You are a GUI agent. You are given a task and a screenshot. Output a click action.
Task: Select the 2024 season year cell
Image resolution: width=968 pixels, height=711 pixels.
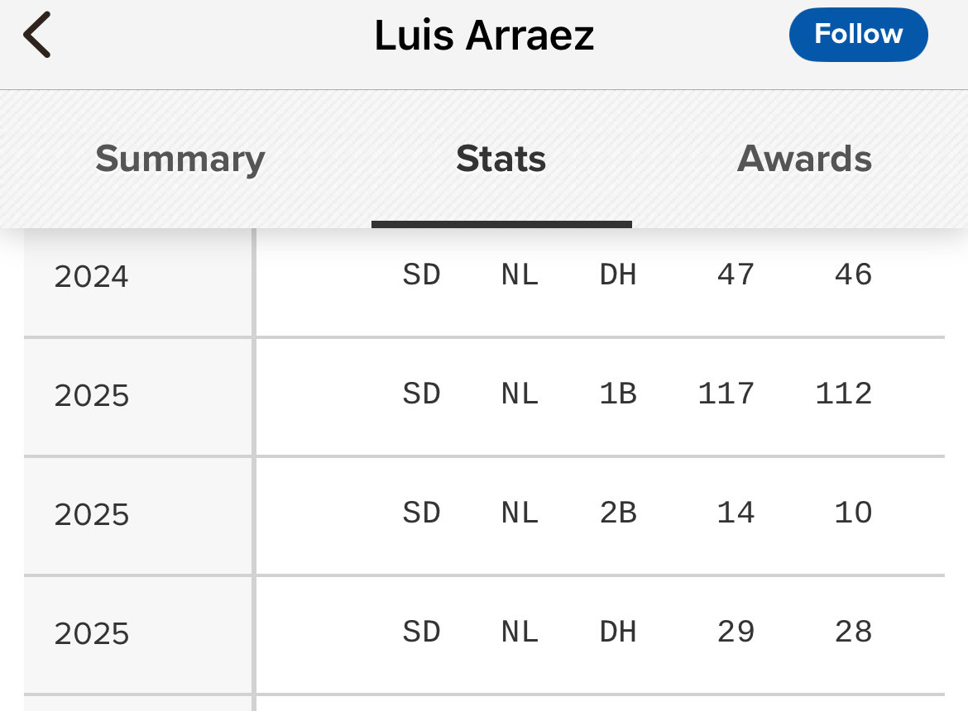coord(92,276)
